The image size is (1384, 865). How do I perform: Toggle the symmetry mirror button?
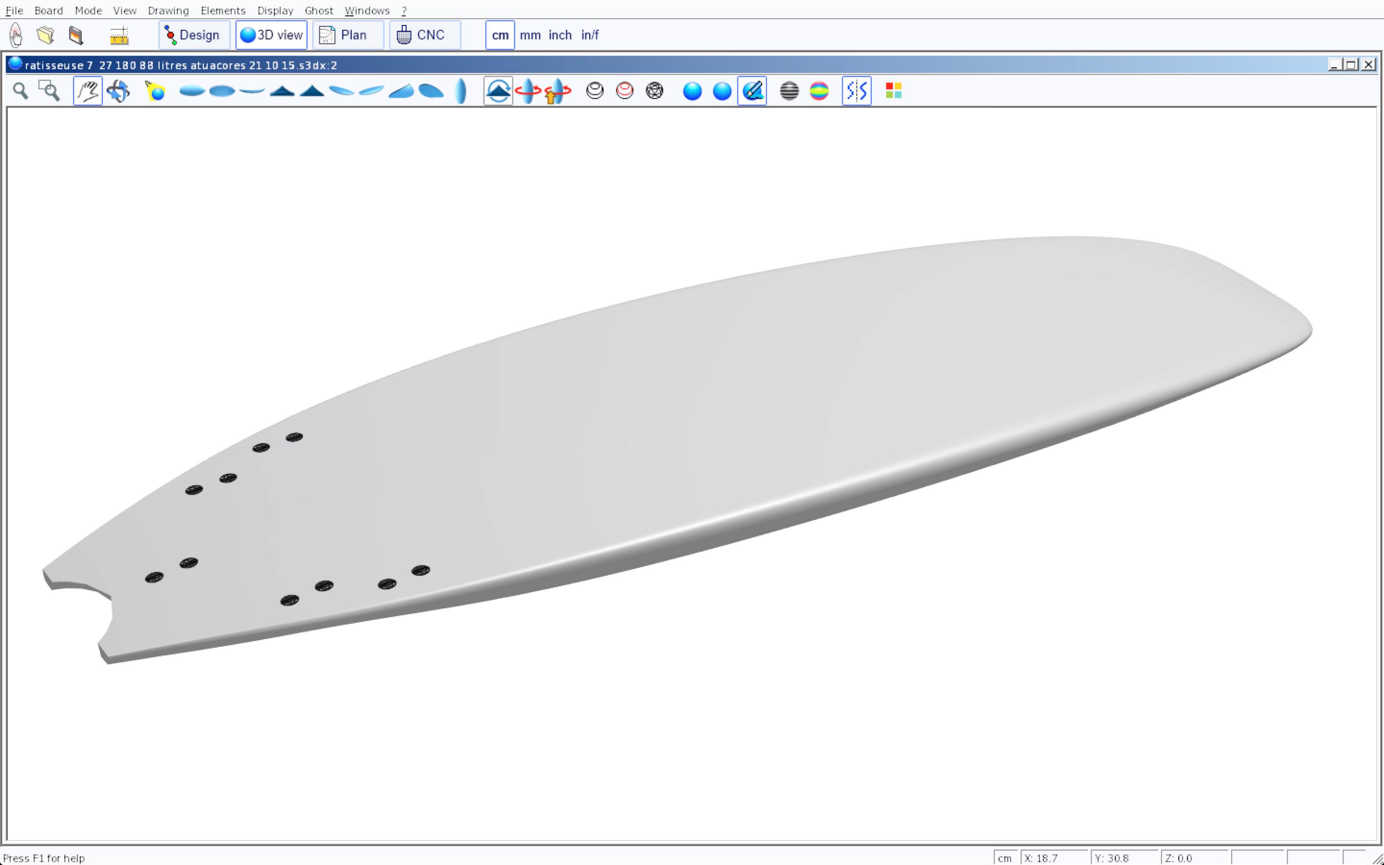(856, 91)
